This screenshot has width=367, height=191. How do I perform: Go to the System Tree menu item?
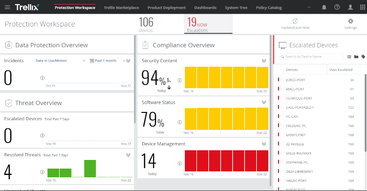click(237, 8)
